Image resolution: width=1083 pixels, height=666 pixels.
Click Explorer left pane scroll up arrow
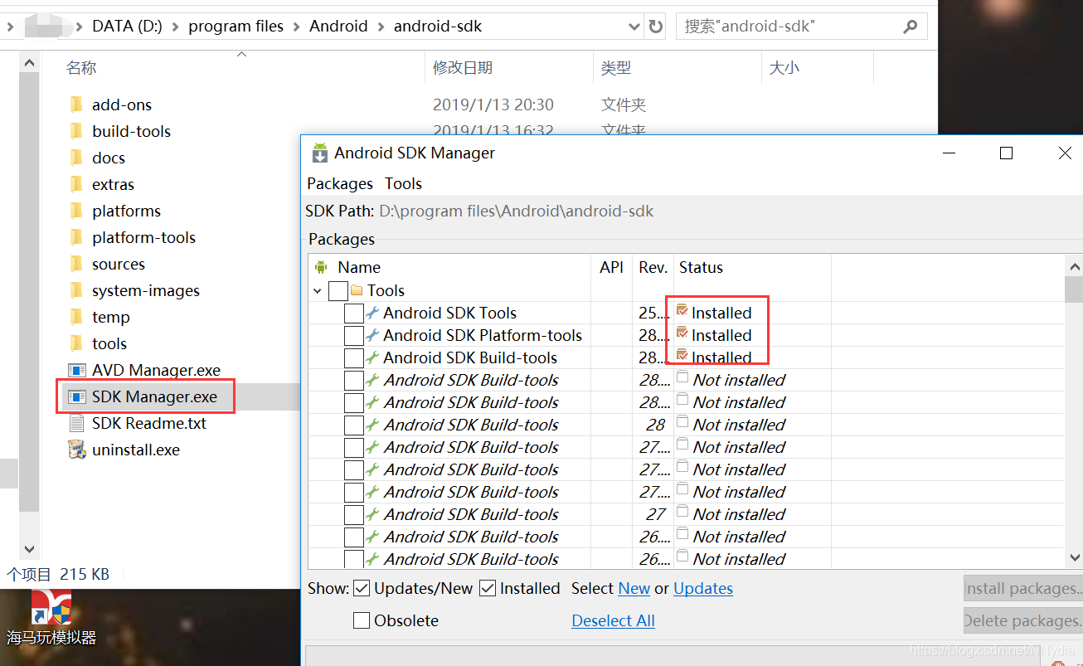pyautogui.click(x=29, y=62)
